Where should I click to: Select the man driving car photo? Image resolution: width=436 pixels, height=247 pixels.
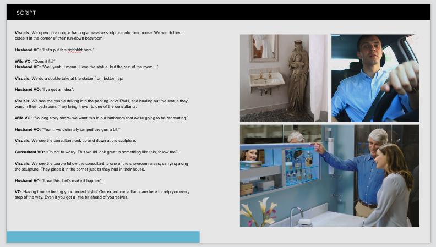tap(375, 78)
